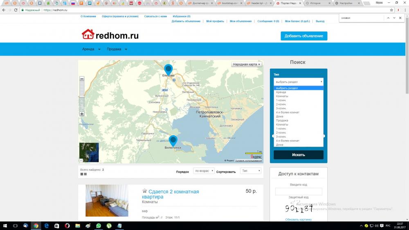Screen dimensions: 409x230
Task: Click the volume icon in system tray
Action: pos(377,226)
